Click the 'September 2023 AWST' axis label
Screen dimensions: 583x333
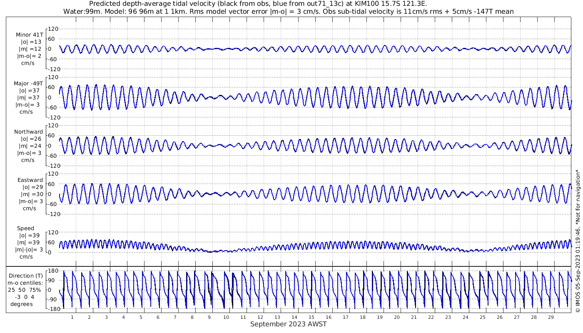pyautogui.click(x=288, y=324)
